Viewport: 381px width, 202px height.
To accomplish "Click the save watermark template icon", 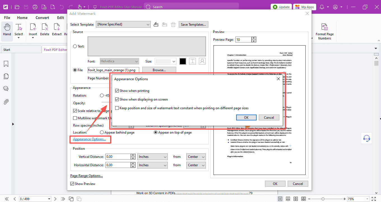I will [156, 25].
